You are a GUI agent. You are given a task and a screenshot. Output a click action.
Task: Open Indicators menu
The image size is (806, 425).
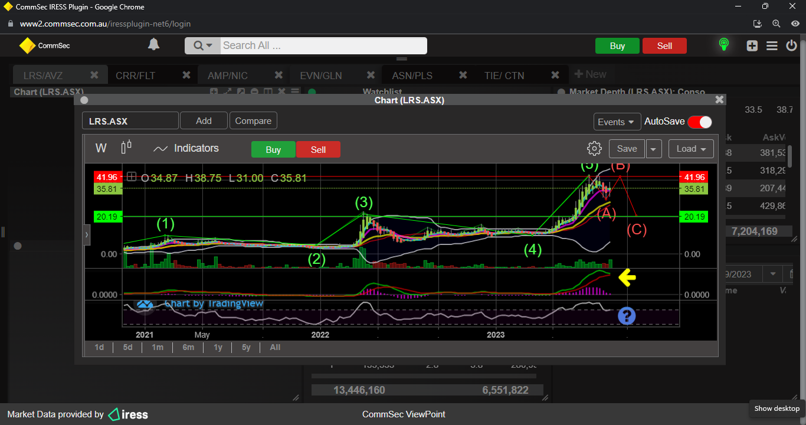pyautogui.click(x=186, y=148)
